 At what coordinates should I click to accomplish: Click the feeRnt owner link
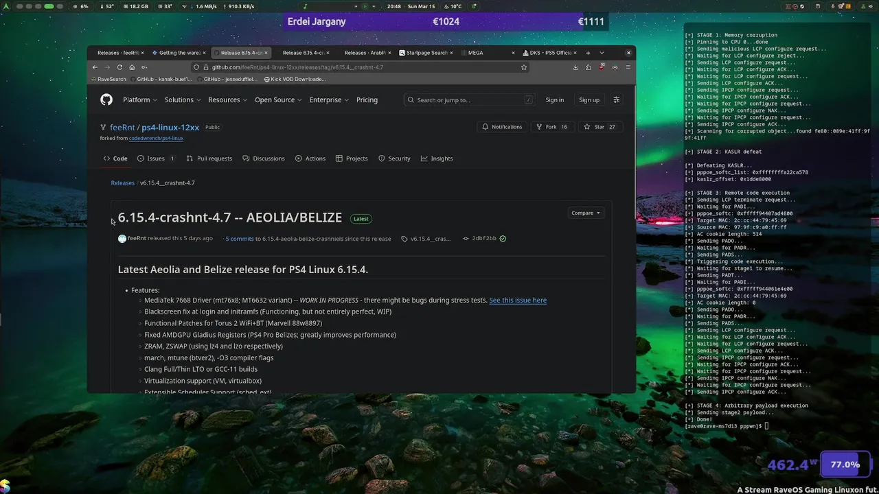122,128
